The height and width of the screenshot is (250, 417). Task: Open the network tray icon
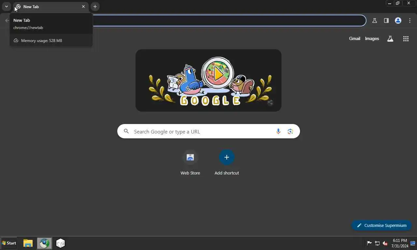click(x=377, y=243)
